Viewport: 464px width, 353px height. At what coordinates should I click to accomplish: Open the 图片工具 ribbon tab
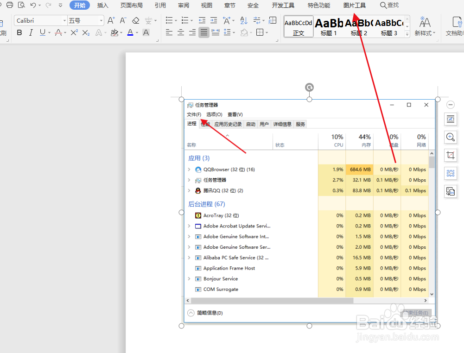(x=355, y=5)
